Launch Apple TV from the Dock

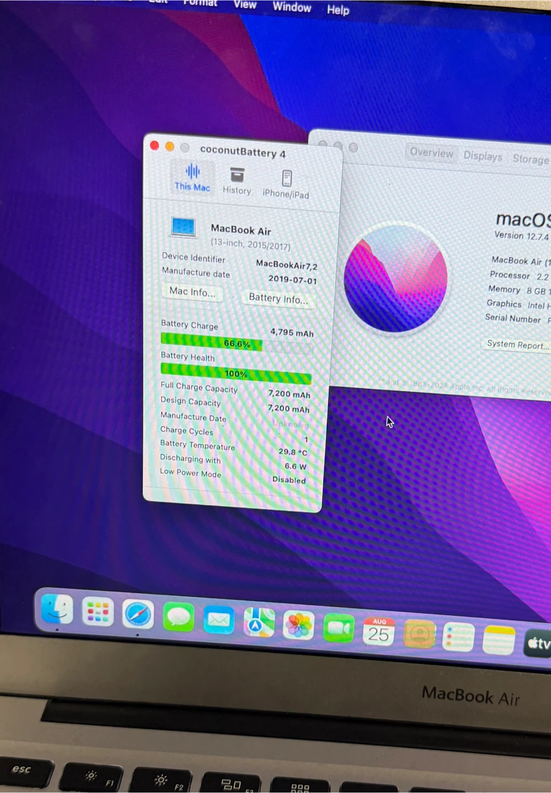pos(537,643)
